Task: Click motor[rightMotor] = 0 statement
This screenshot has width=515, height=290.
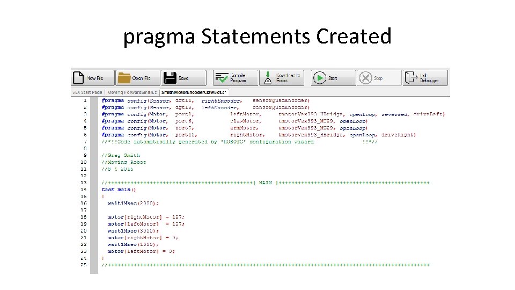Action: coord(143,237)
